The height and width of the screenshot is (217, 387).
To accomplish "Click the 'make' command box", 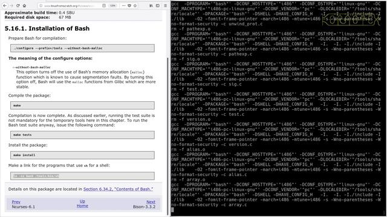I will (x=82, y=105).
